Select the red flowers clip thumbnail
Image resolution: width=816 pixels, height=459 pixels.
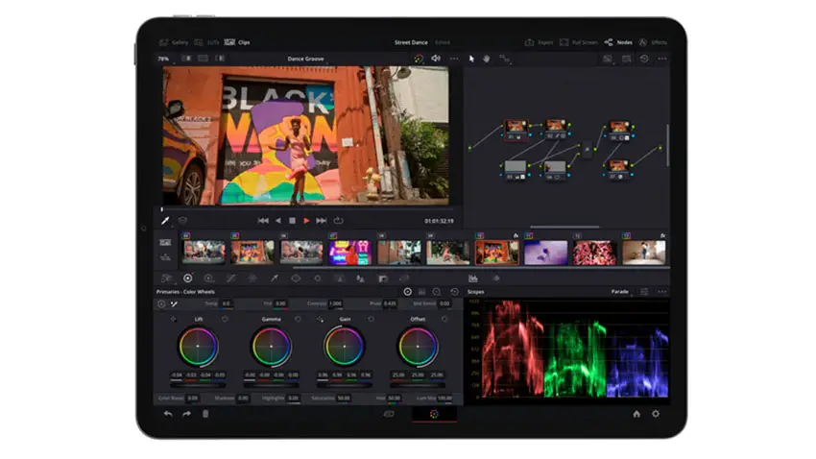[595, 253]
